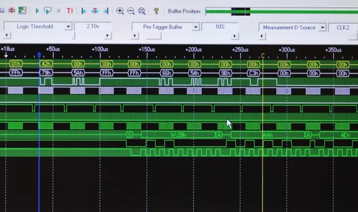Click the CLK2 source value field
The image size is (358, 212).
(343, 27)
